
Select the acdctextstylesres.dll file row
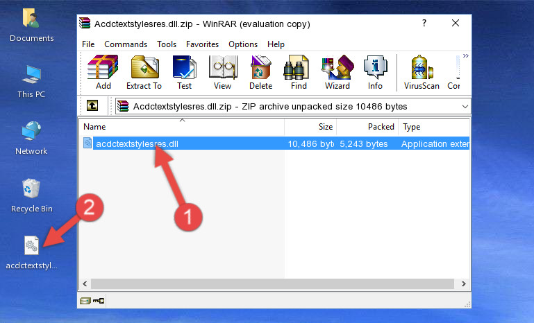pyautogui.click(x=275, y=143)
